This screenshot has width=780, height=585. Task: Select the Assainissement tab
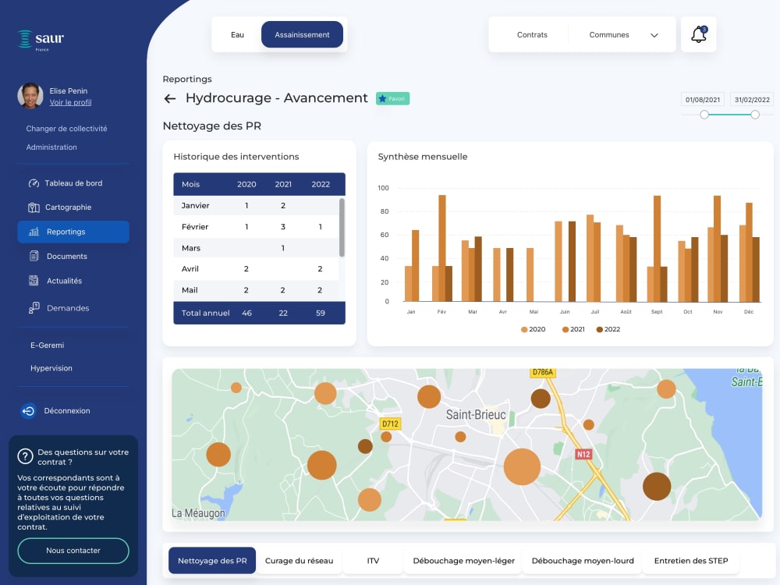point(302,35)
